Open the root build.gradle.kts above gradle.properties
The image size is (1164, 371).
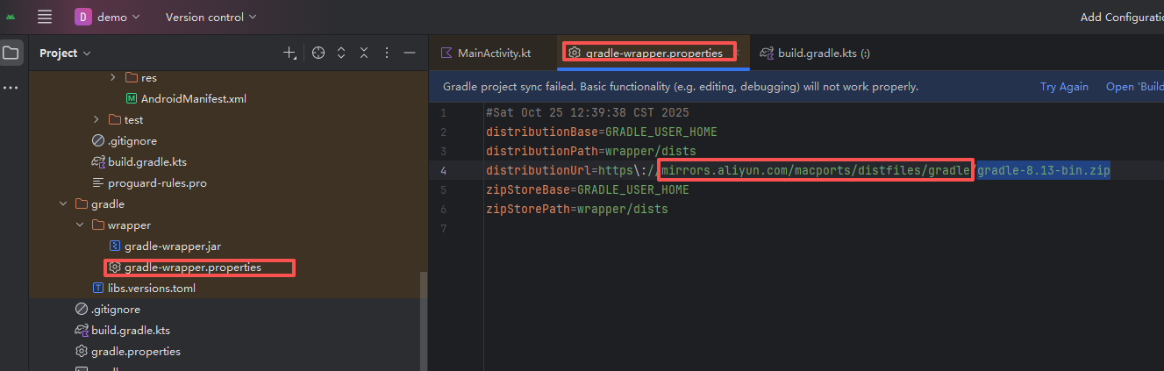click(123, 331)
